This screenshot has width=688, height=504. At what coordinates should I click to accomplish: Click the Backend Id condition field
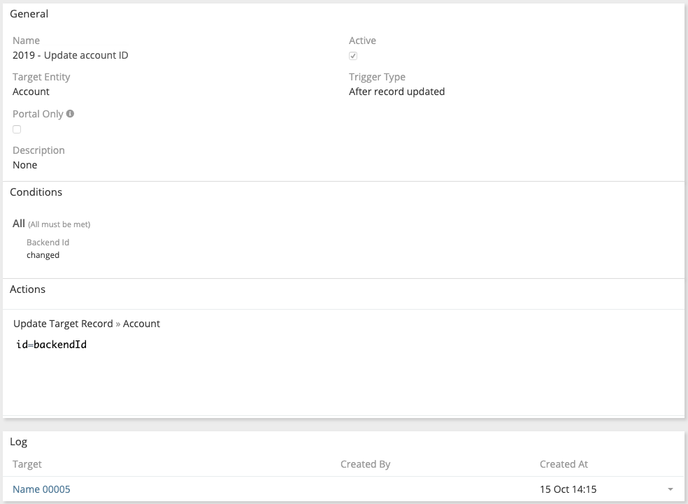click(48, 243)
